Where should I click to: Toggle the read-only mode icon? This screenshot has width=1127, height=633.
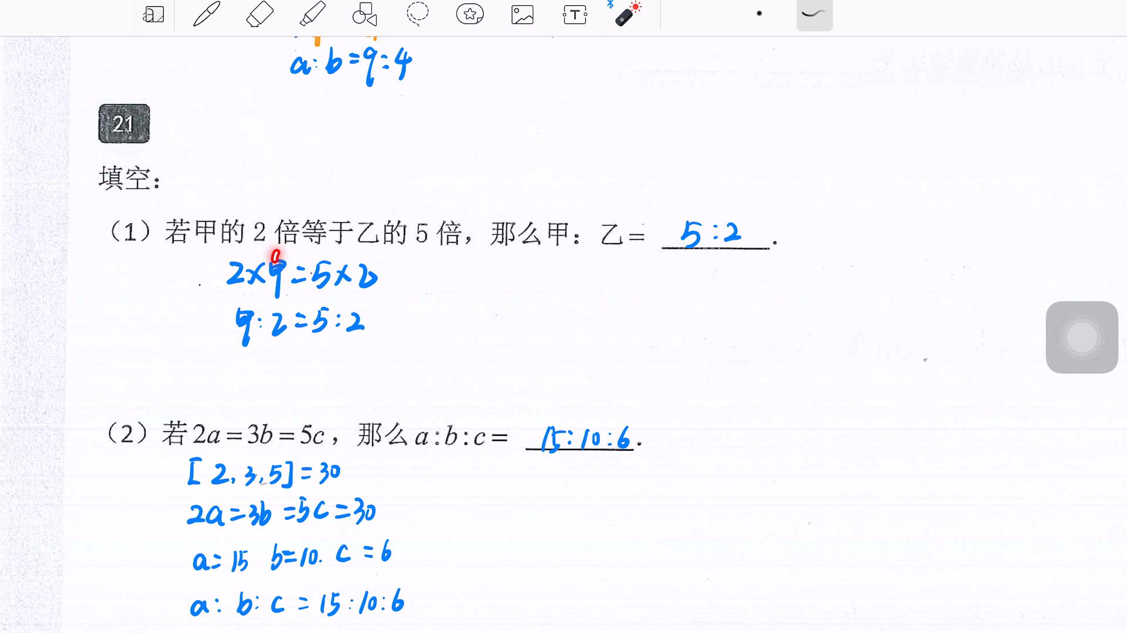pyautogui.click(x=154, y=15)
